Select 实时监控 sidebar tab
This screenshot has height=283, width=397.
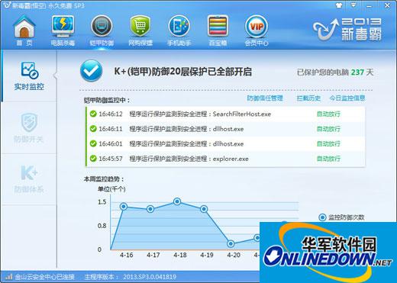tap(29, 76)
